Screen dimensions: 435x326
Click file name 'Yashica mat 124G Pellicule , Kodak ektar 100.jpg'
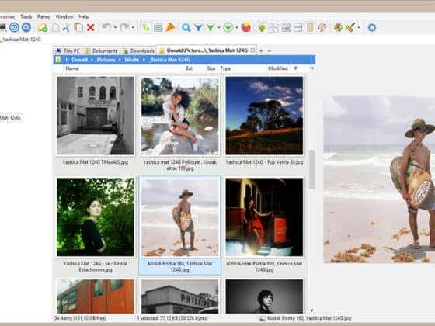tap(179, 165)
